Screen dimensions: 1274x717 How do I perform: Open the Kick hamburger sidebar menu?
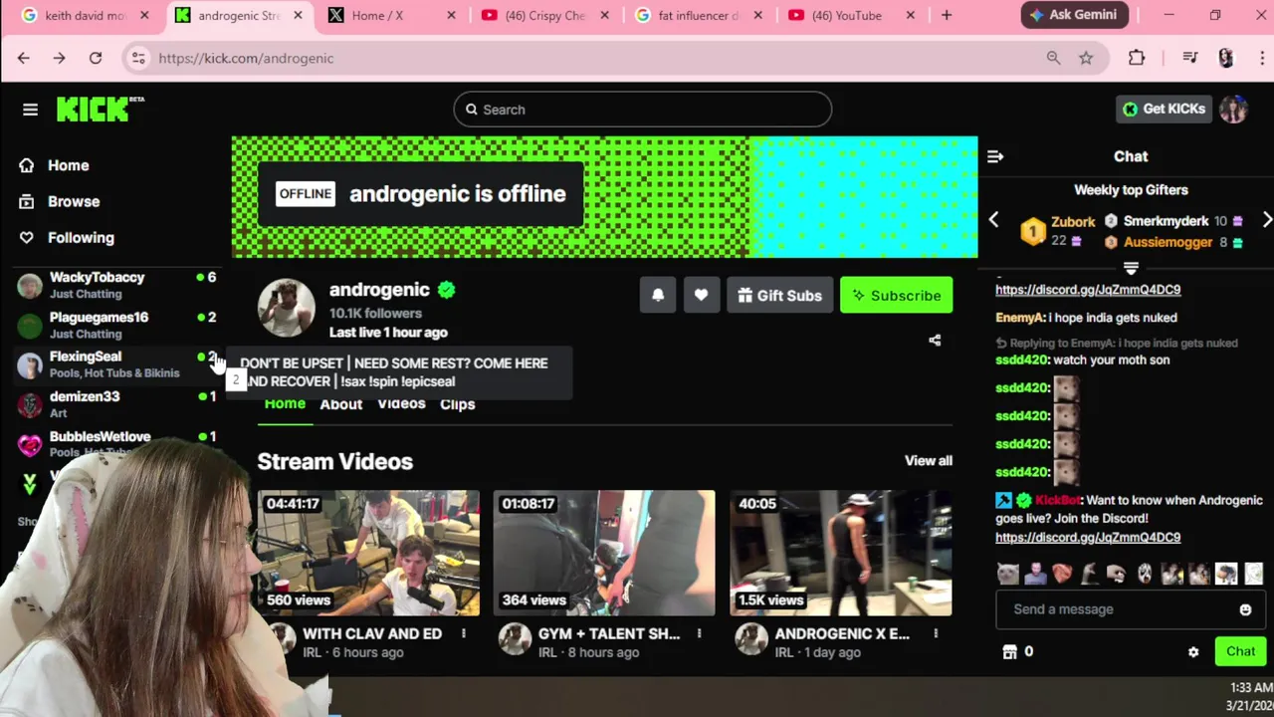click(x=30, y=110)
